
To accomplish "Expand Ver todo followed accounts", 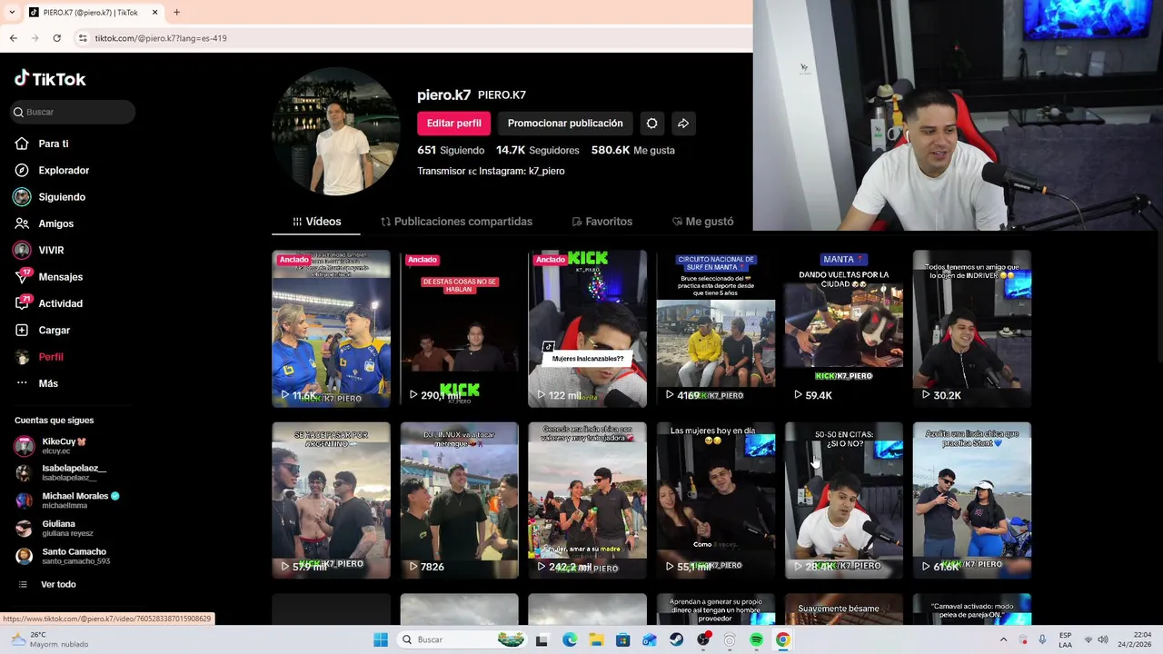I will point(47,584).
